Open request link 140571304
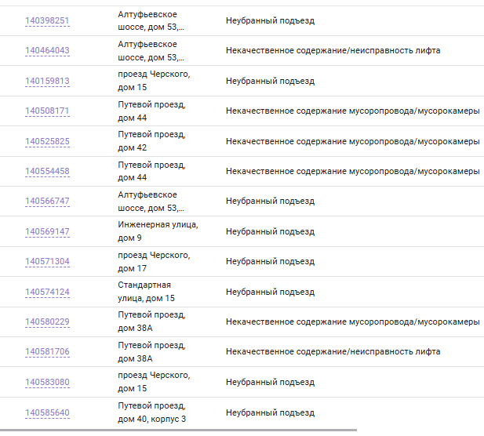This screenshot has width=484, height=436. pyautogui.click(x=47, y=261)
